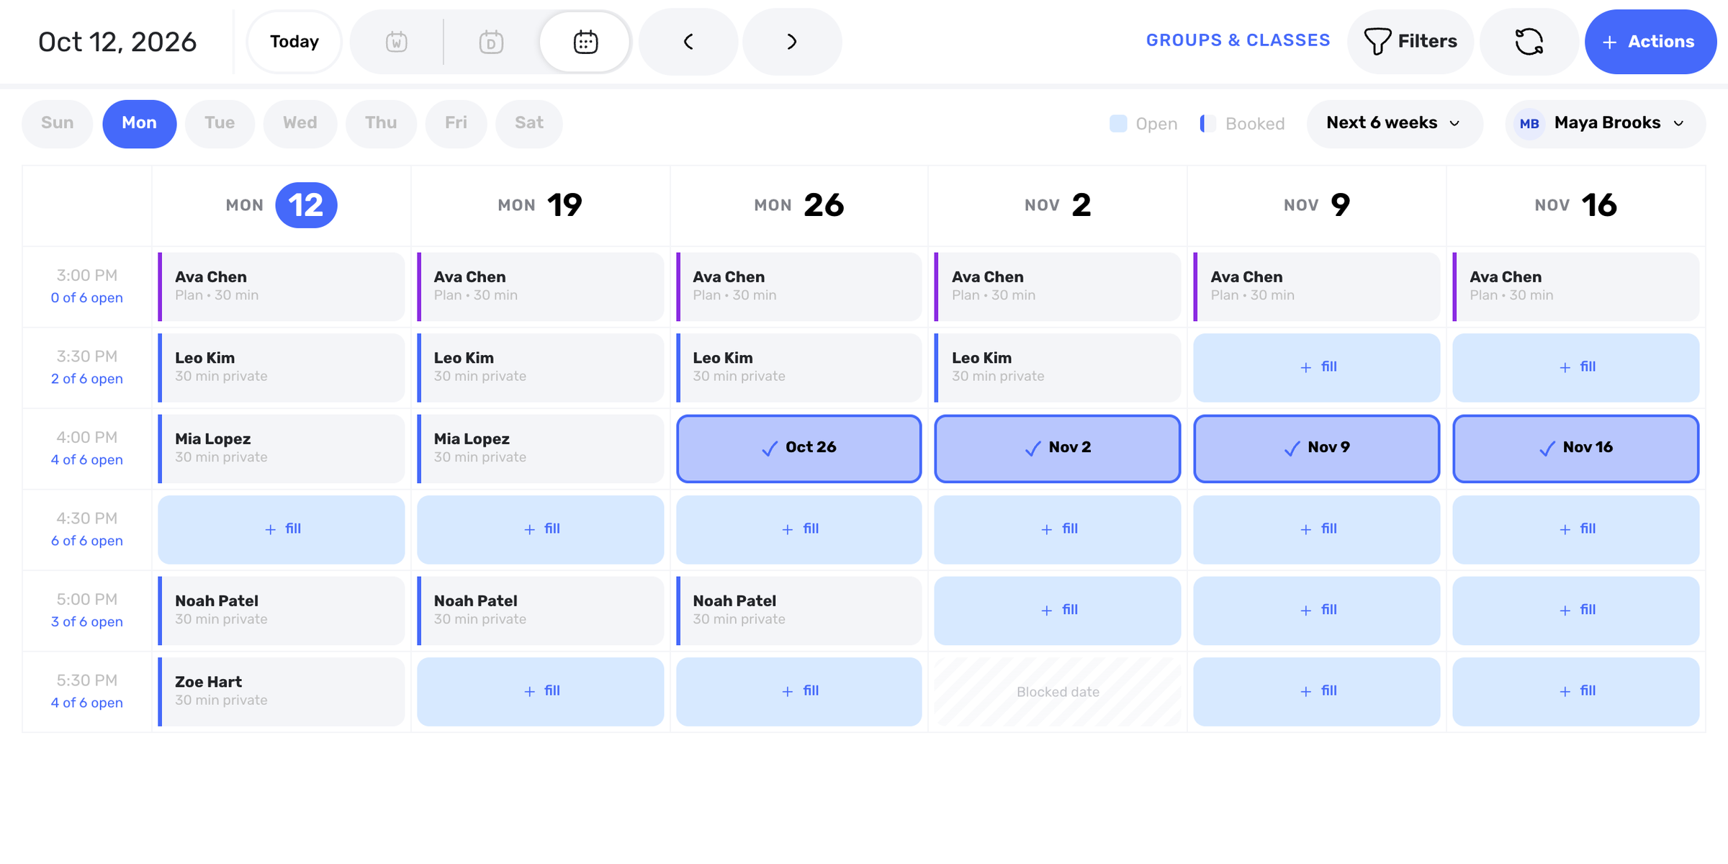Open the Actions menu button
This screenshot has height=864, width=1728.
1650,42
